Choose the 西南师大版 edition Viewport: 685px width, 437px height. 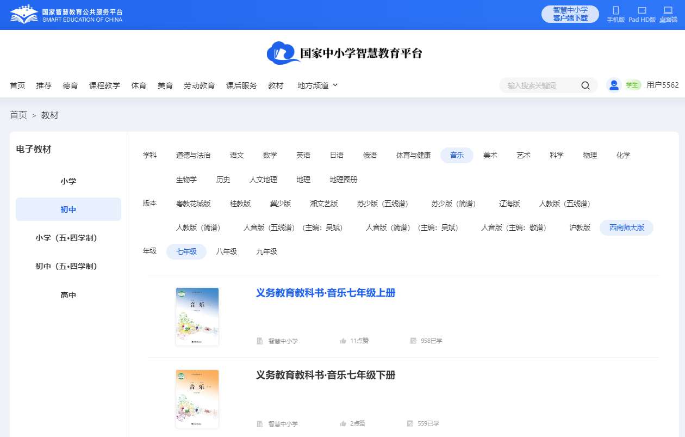(626, 227)
